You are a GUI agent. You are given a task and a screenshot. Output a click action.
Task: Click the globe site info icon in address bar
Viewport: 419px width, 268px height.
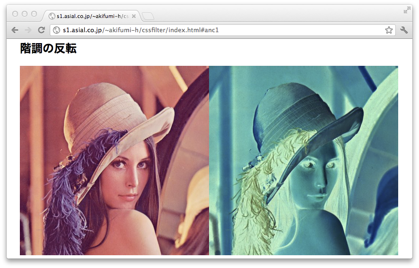coord(57,30)
